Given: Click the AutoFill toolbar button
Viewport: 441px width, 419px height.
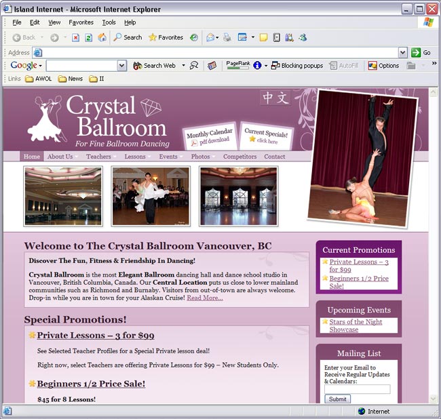Looking at the screenshot, I should (x=344, y=66).
